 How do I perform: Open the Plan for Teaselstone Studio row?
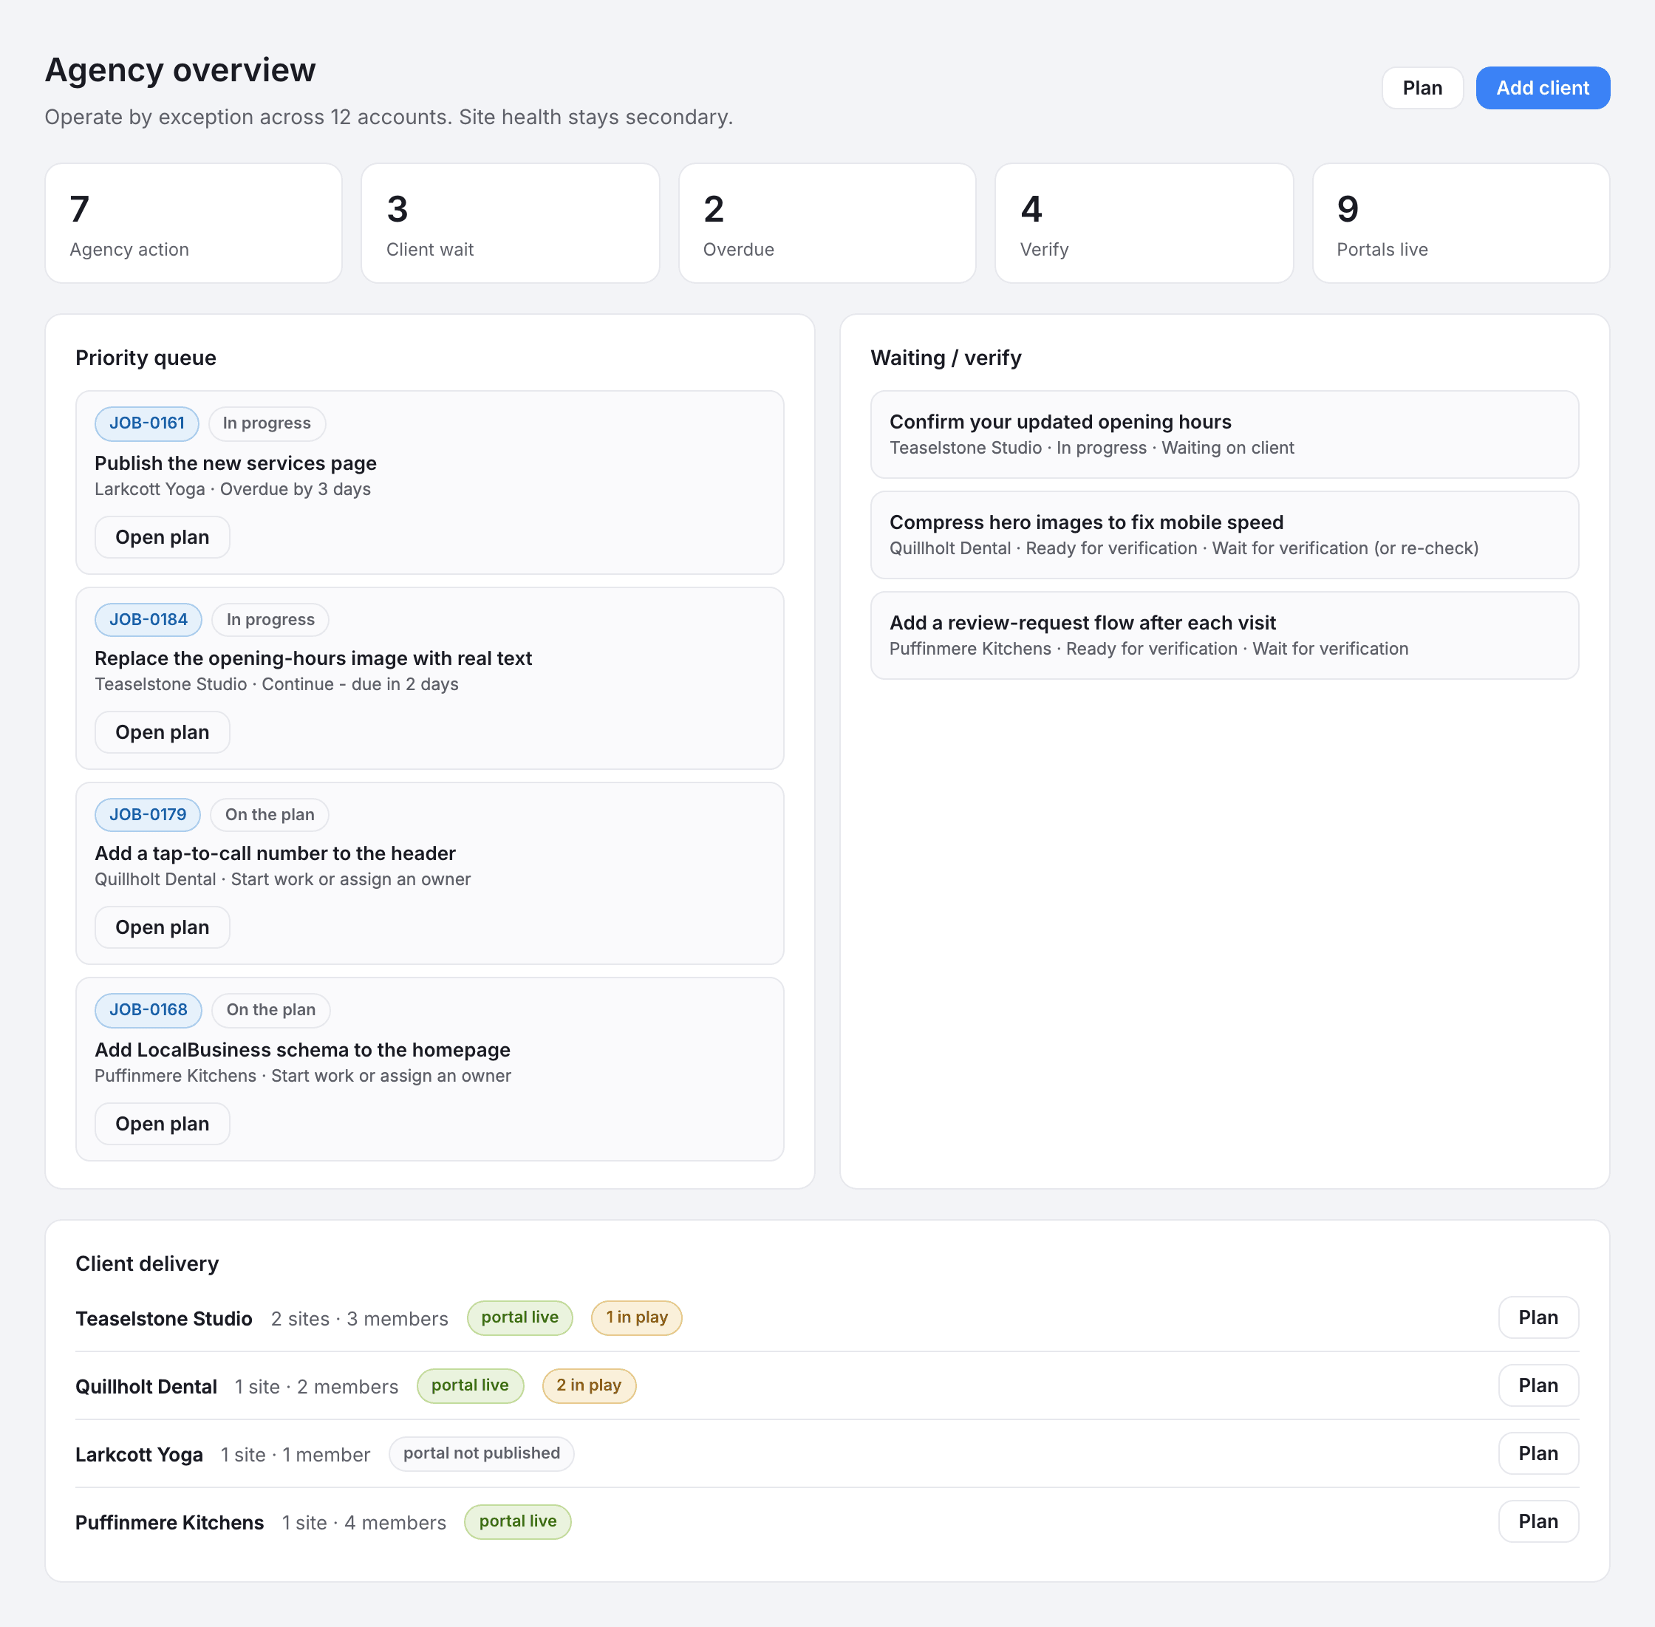click(1538, 1317)
